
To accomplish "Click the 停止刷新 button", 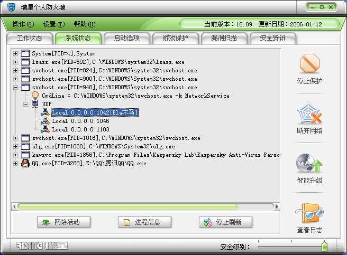I will click(x=225, y=222).
